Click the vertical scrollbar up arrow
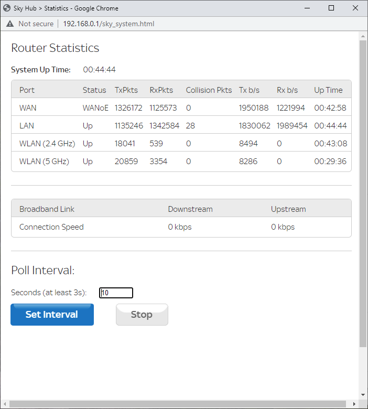The height and width of the screenshot is (409, 368). [363, 36]
